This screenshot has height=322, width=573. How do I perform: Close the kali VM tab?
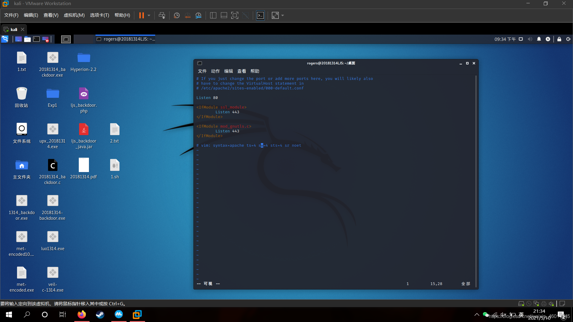click(22, 30)
